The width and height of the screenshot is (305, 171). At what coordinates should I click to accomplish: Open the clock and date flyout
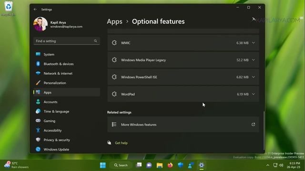pyautogui.click(x=294, y=165)
